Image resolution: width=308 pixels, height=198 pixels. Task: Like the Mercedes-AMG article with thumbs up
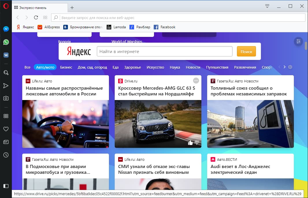190,143
